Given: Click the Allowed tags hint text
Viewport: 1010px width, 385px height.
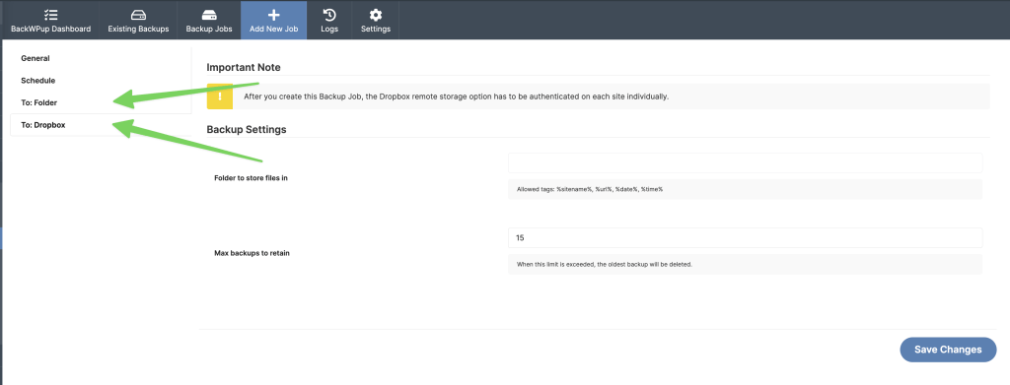Looking at the screenshot, I should (590, 190).
